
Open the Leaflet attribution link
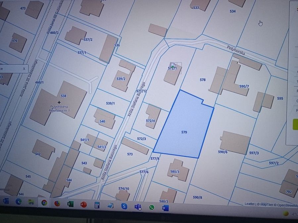pos(249,204)
